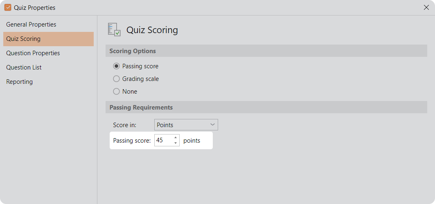Image resolution: width=435 pixels, height=204 pixels.
Task: Open the Score in Points dropdown
Action: 186,125
